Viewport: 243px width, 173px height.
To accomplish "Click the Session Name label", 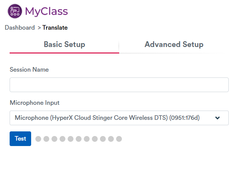I will click(29, 70).
